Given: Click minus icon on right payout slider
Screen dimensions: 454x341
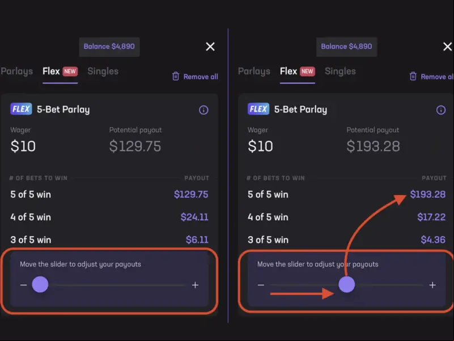Looking at the screenshot, I should coord(261,285).
